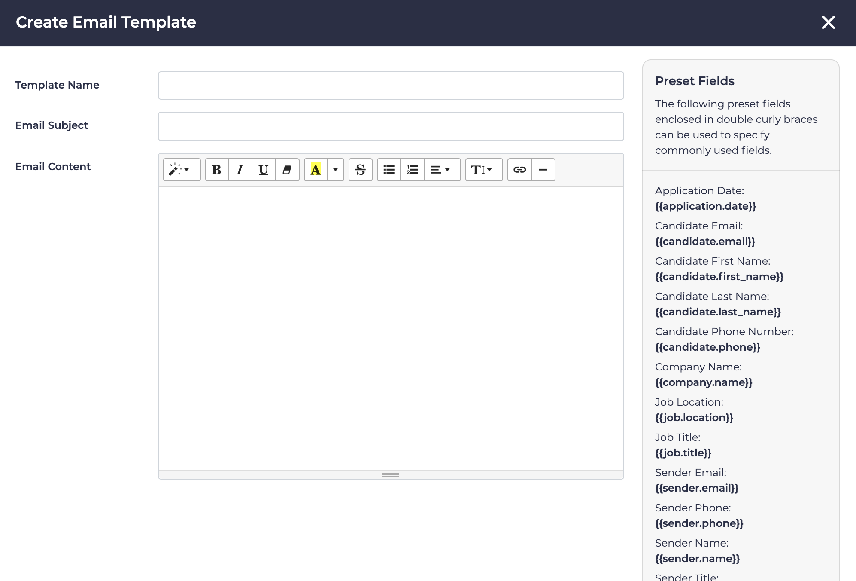Apply italic formatting in the editor

coord(240,170)
